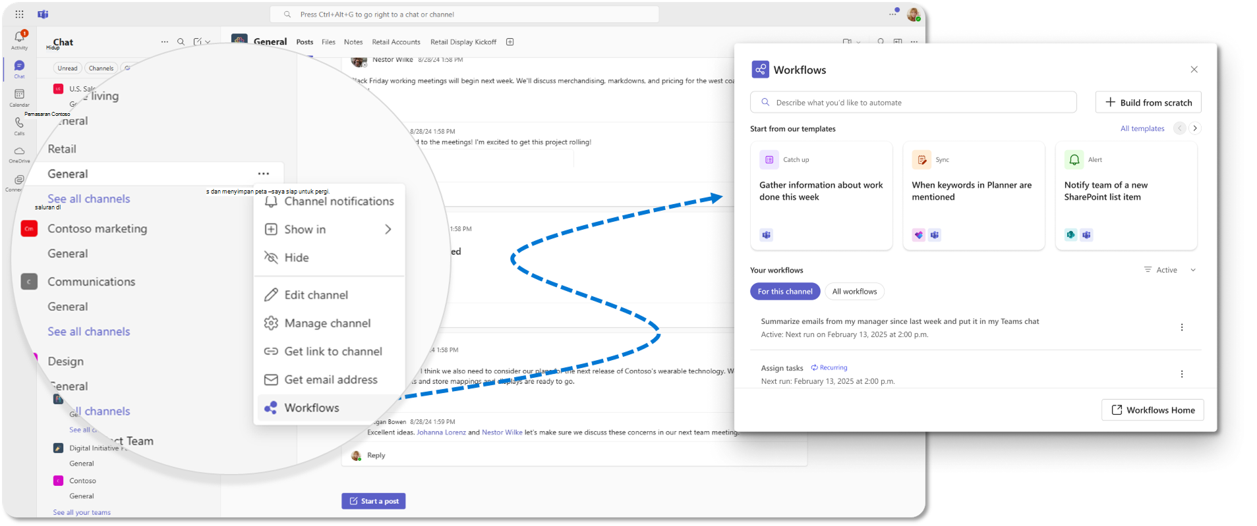1257x526 pixels.
Task: Click the General channel ellipsis options
Action: pyautogui.click(x=264, y=174)
